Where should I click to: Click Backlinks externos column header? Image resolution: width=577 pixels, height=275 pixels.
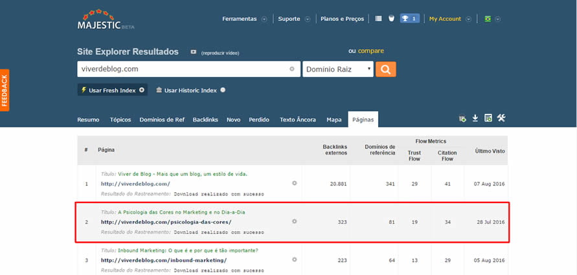point(335,149)
